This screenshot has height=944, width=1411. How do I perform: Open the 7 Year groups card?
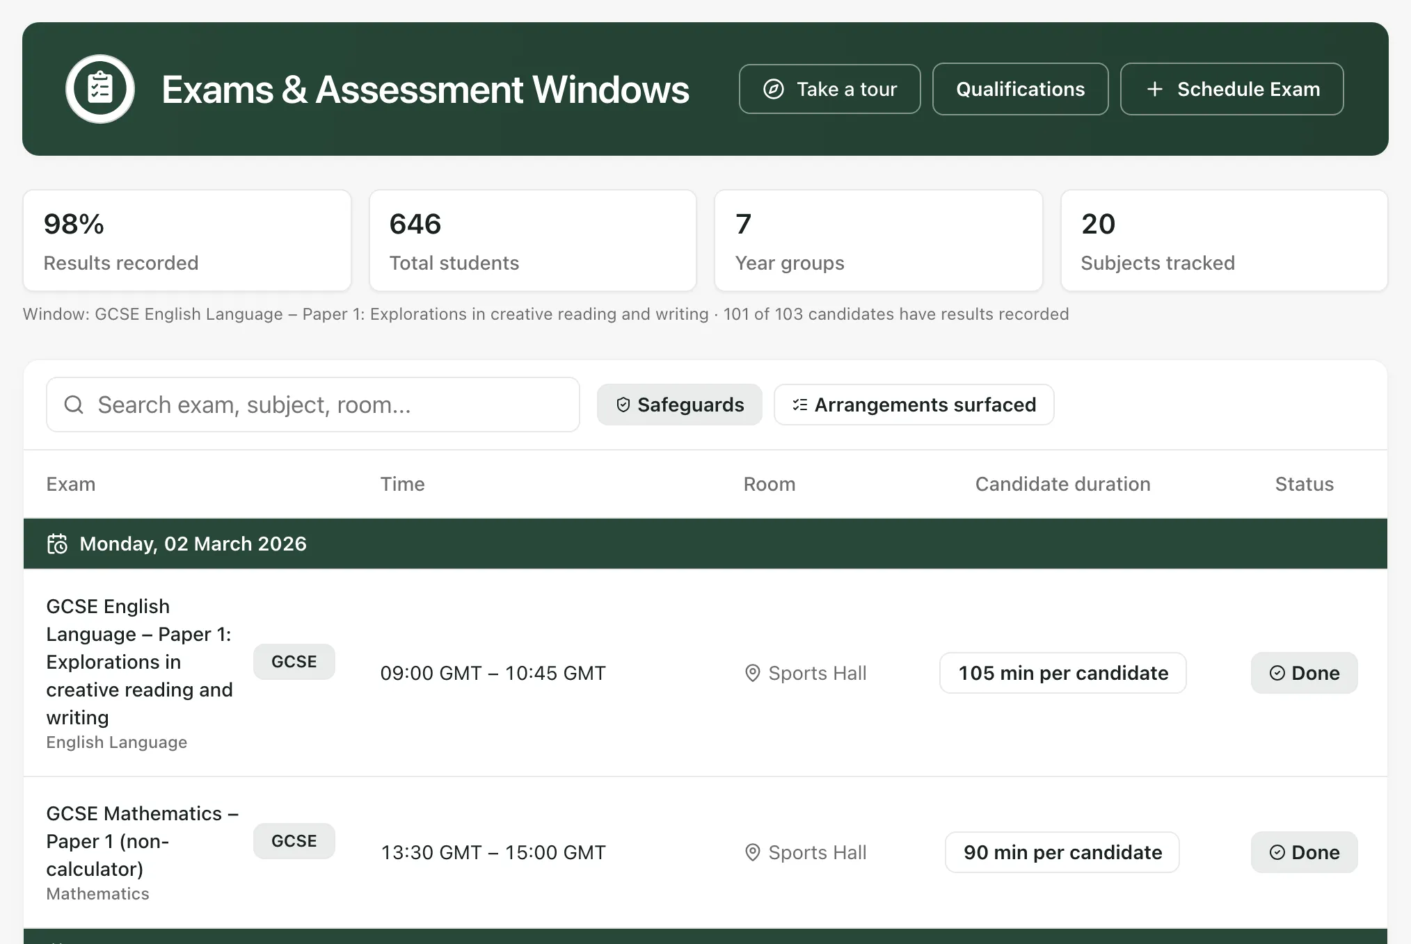point(879,241)
